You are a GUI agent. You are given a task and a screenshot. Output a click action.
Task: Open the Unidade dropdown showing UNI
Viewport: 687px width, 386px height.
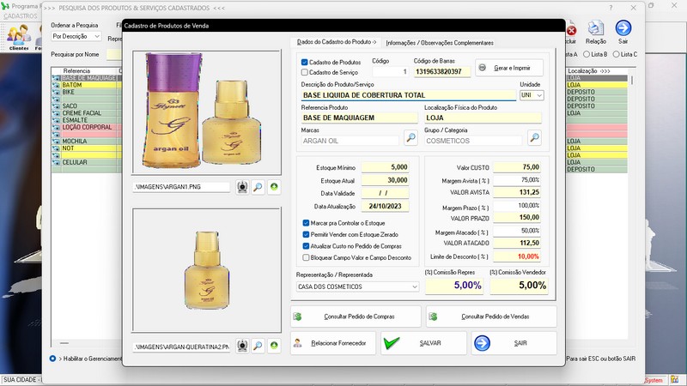click(x=531, y=95)
